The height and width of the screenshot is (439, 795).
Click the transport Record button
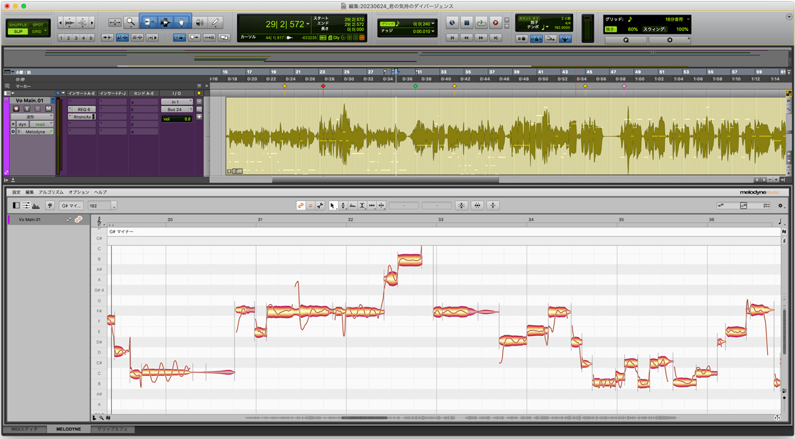pyautogui.click(x=496, y=22)
